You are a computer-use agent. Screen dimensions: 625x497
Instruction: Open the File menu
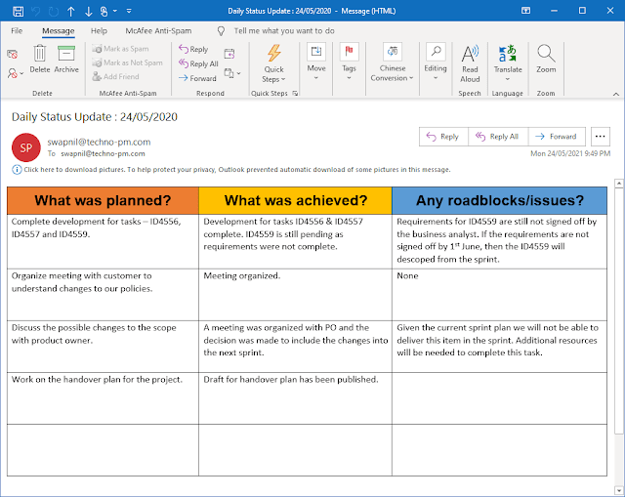coord(17,30)
